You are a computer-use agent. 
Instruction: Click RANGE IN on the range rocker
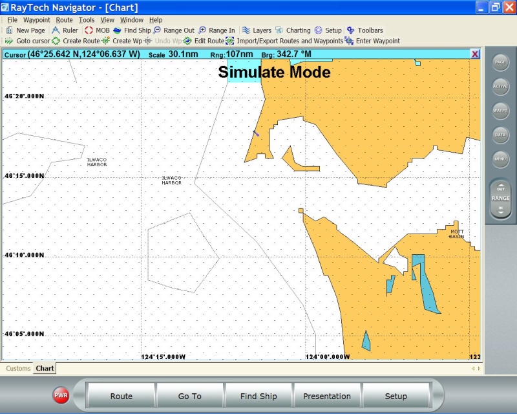(500, 210)
